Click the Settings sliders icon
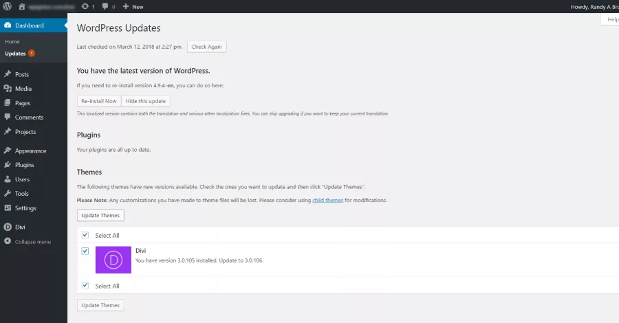The height and width of the screenshot is (323, 619). (x=8, y=208)
